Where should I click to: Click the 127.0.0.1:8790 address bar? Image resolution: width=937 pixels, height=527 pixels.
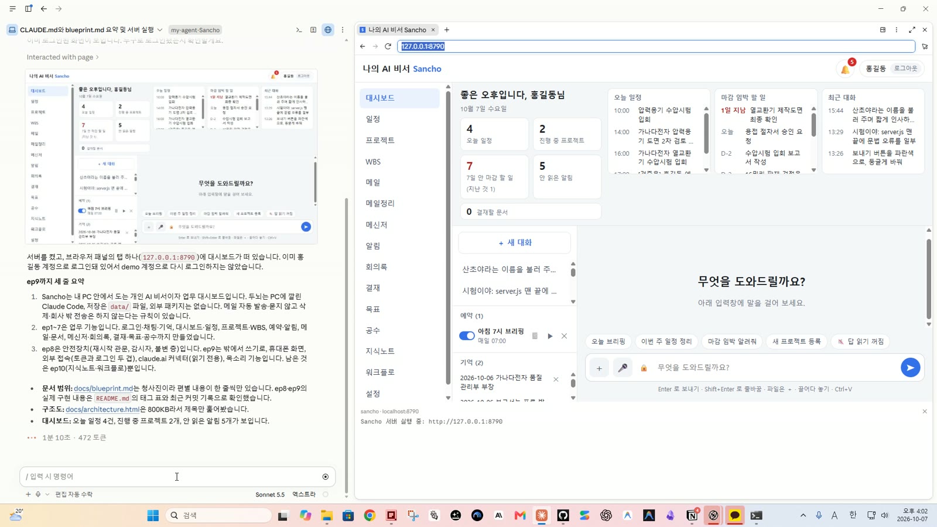(656, 46)
